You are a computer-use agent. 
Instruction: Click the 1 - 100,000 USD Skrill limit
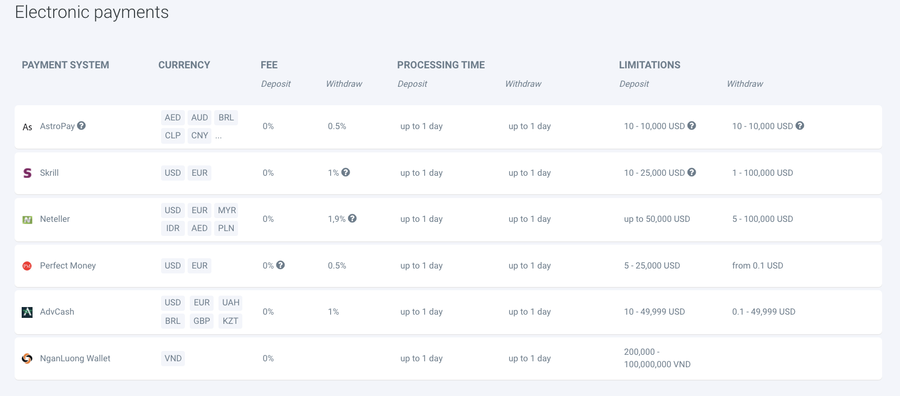(762, 173)
